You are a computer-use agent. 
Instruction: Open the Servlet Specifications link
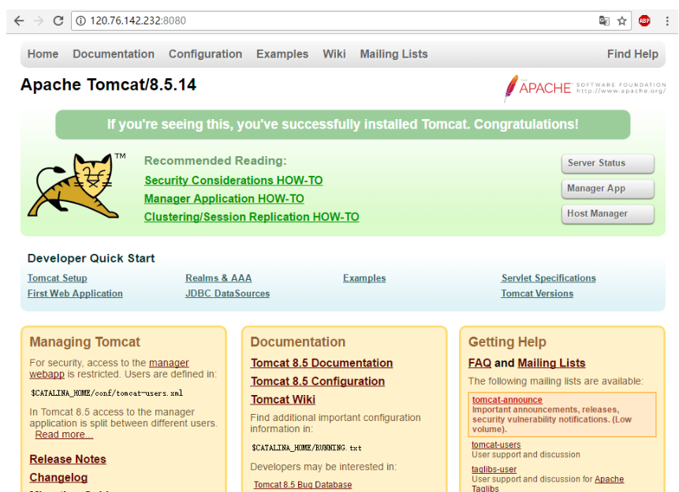(x=549, y=278)
